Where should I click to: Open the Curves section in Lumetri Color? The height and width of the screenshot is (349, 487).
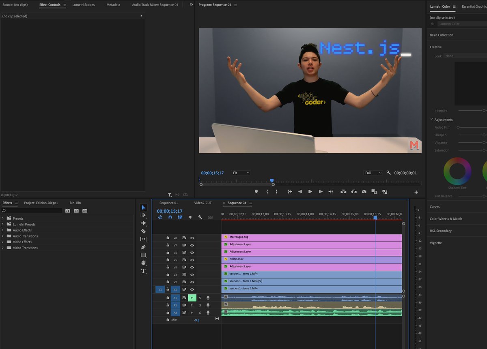coord(435,207)
